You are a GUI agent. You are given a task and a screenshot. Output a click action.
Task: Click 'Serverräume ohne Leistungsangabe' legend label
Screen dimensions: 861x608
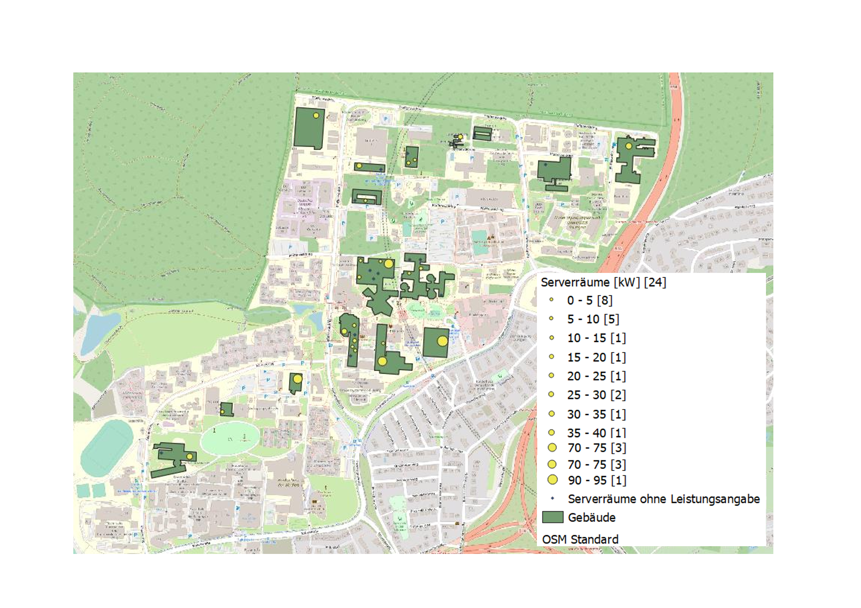point(664,499)
